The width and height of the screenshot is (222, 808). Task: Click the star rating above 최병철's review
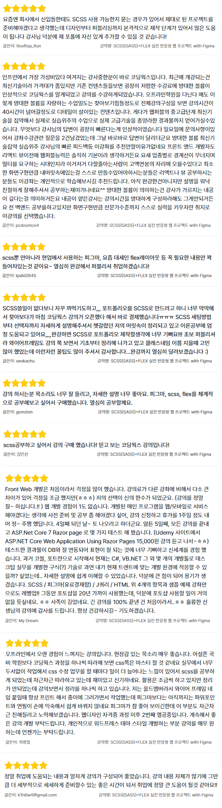pos(27,643)
